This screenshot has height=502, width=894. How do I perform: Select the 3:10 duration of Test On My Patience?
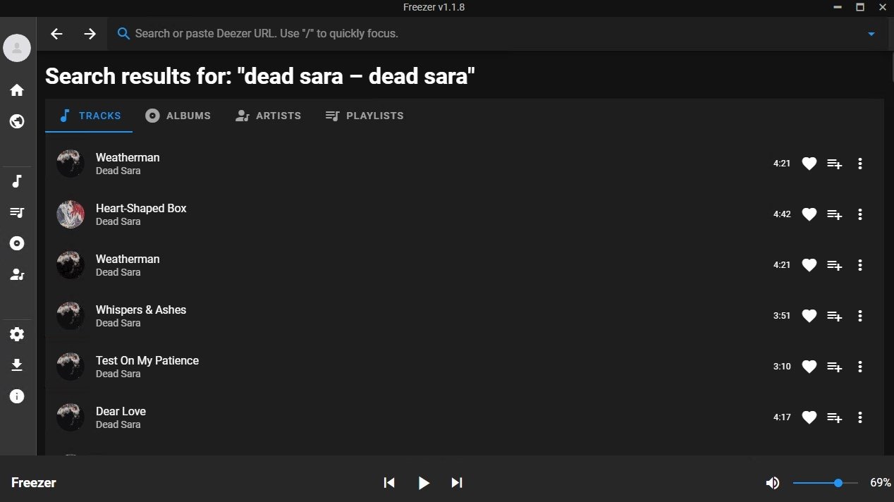point(782,367)
